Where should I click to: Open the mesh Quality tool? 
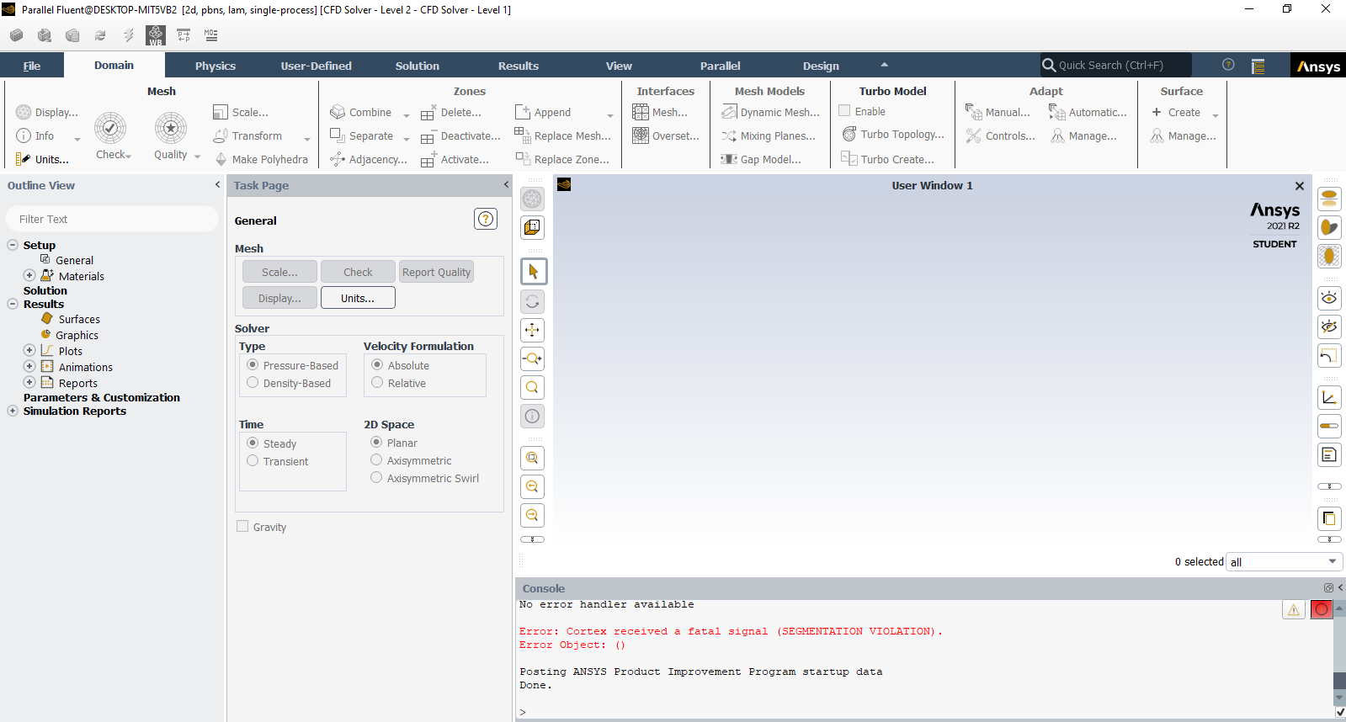pyautogui.click(x=171, y=135)
